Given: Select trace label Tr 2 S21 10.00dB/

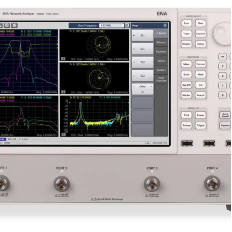Looking at the screenshot, I should point(36,31).
